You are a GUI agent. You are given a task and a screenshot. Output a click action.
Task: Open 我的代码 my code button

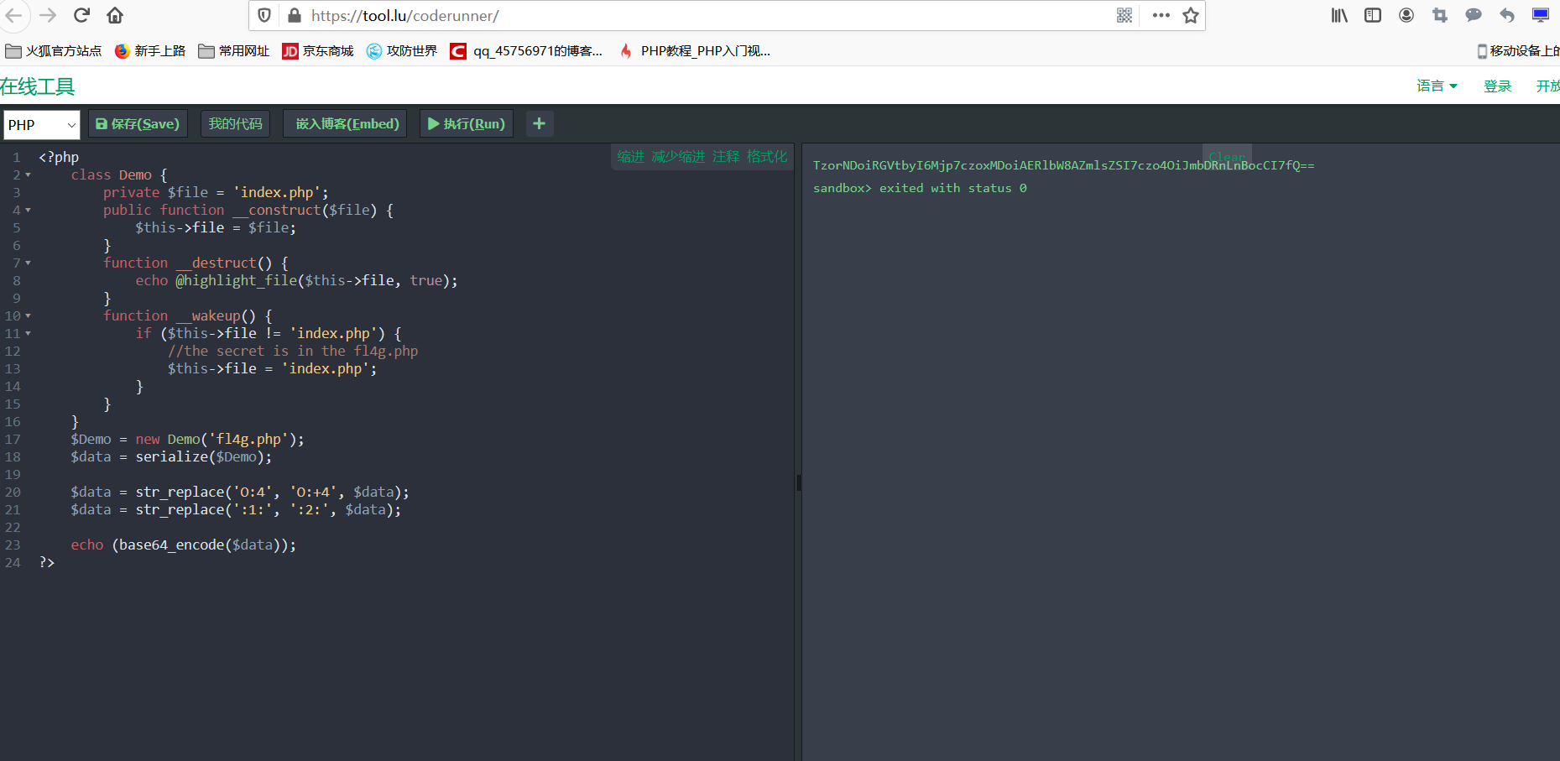(x=235, y=123)
